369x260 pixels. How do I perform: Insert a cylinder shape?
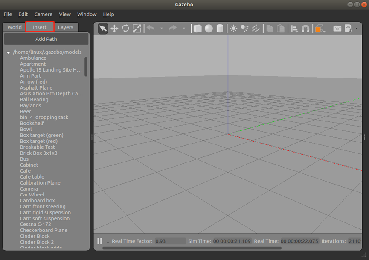220,29
